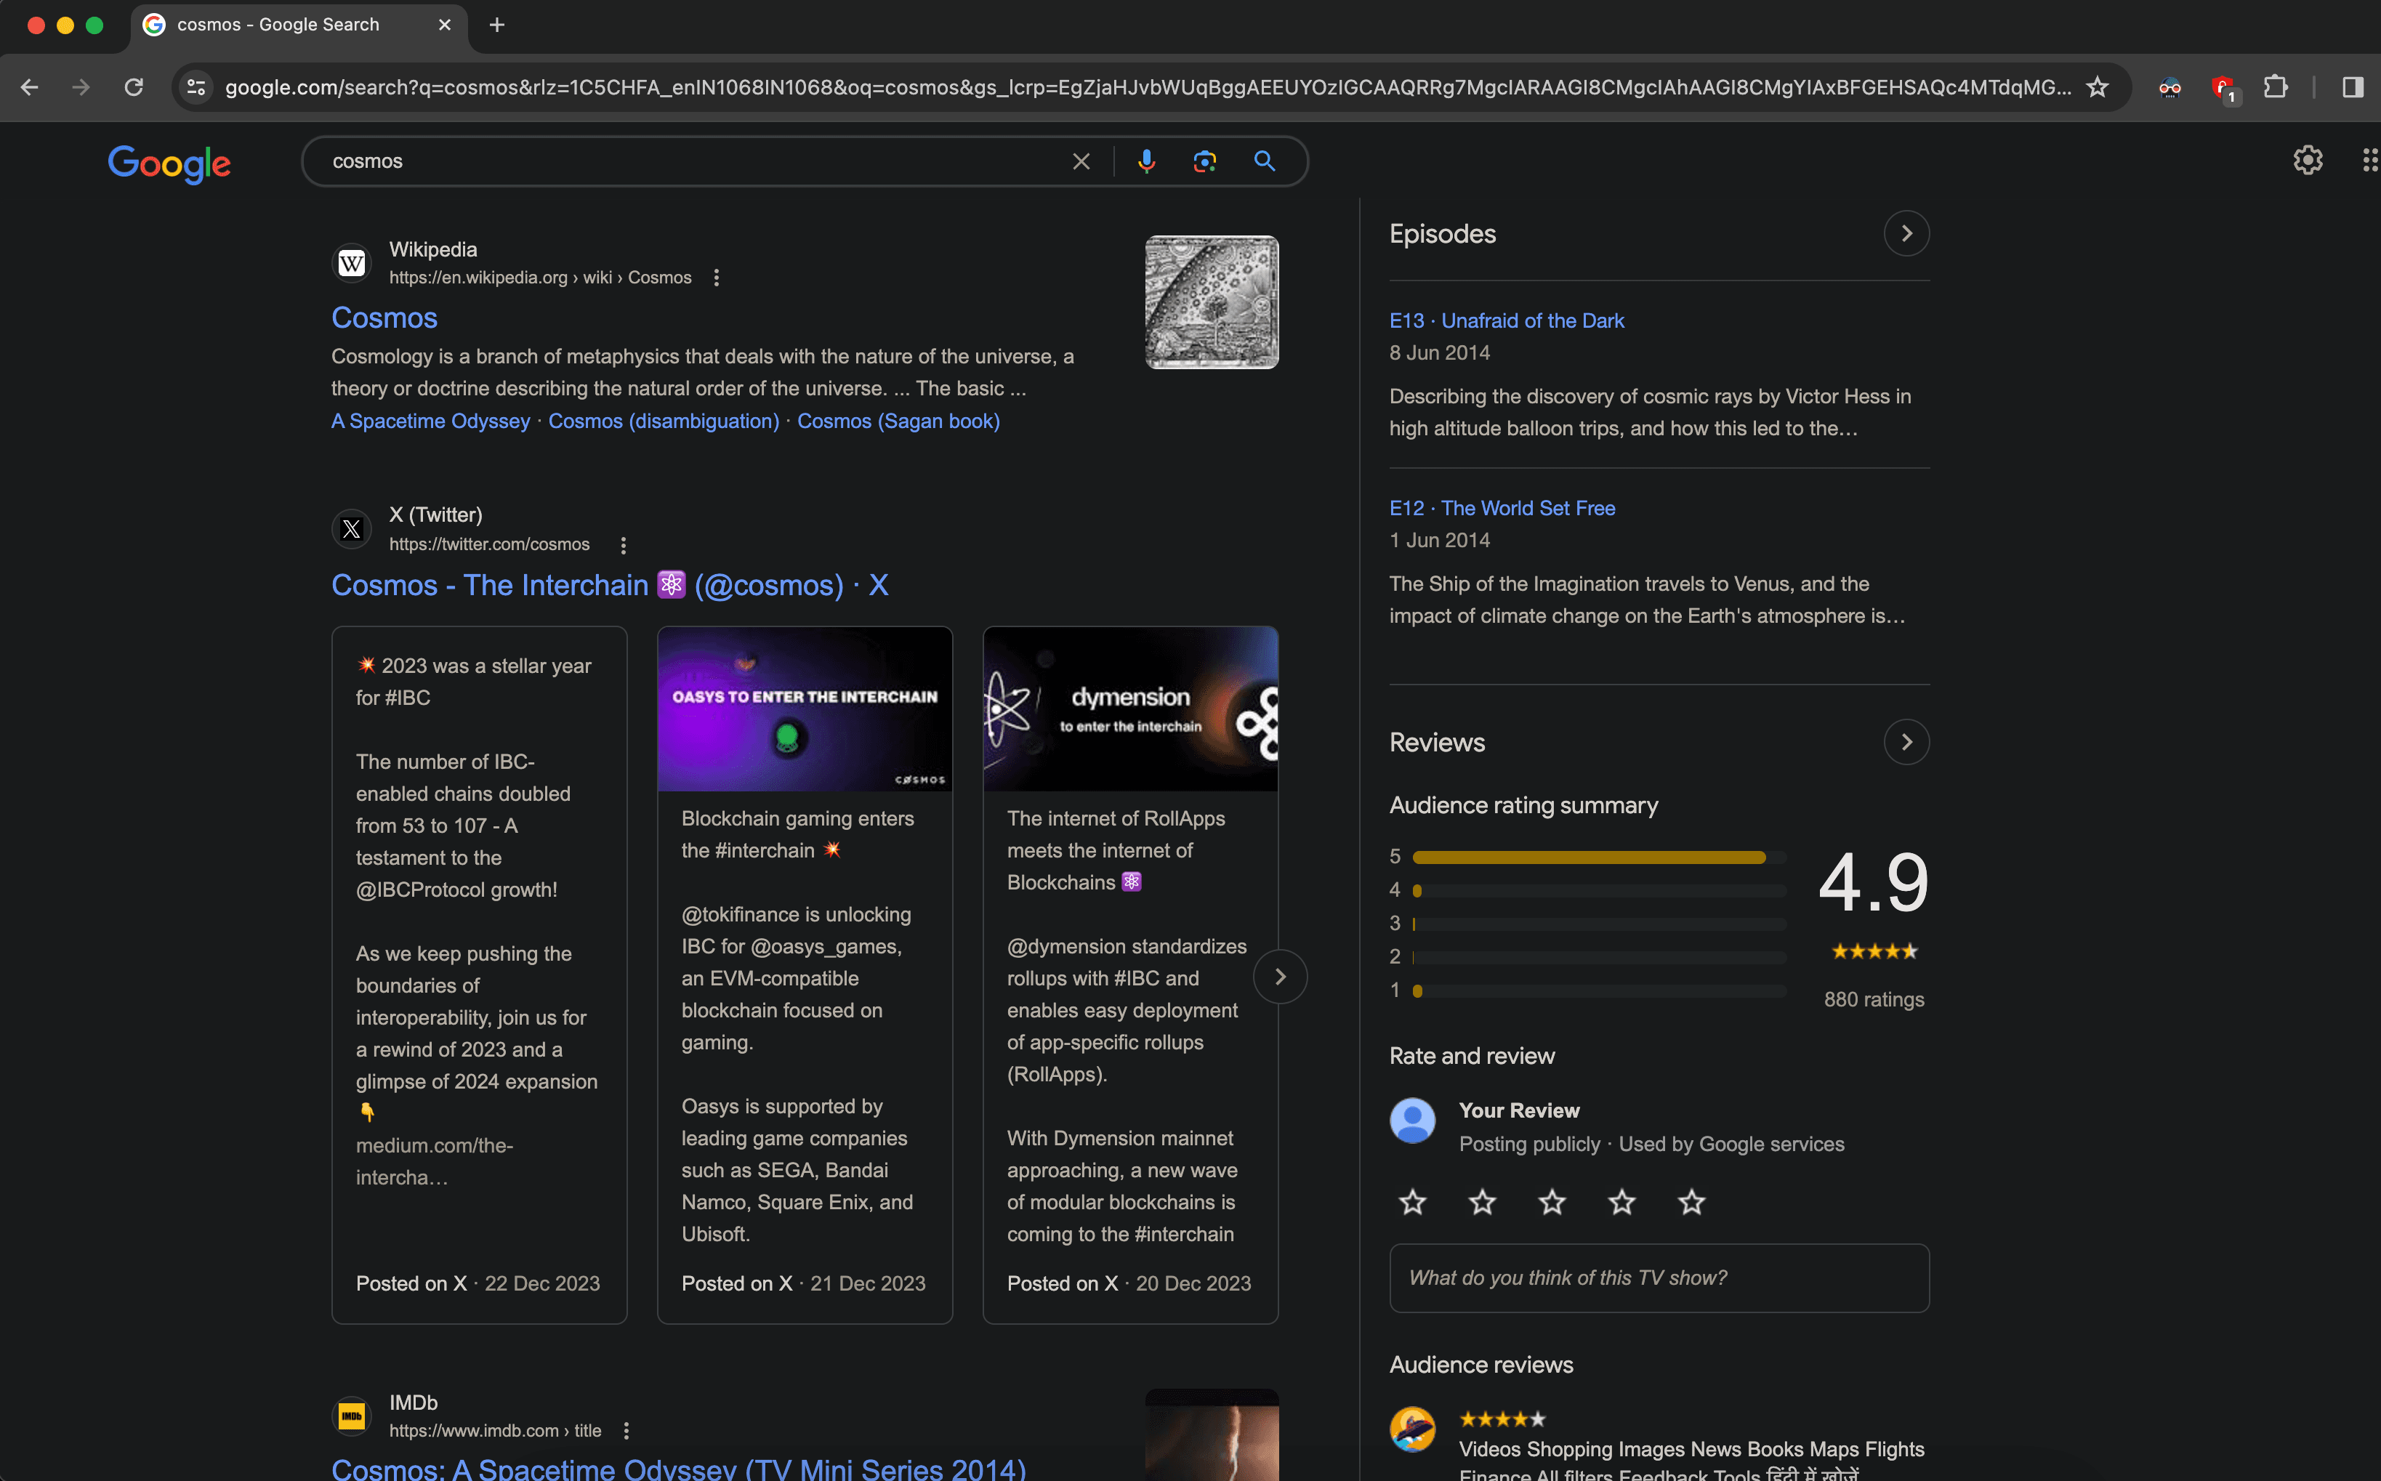Start a voice search with the microphone icon
2381x1481 pixels.
[1146, 161]
